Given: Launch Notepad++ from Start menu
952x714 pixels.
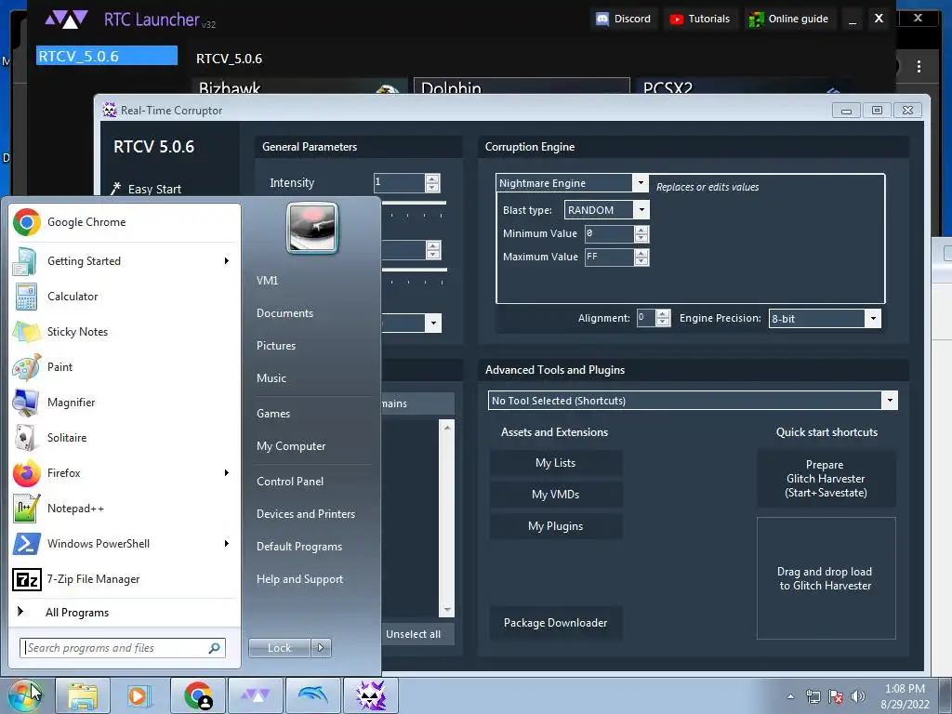Looking at the screenshot, I should (125, 509).
